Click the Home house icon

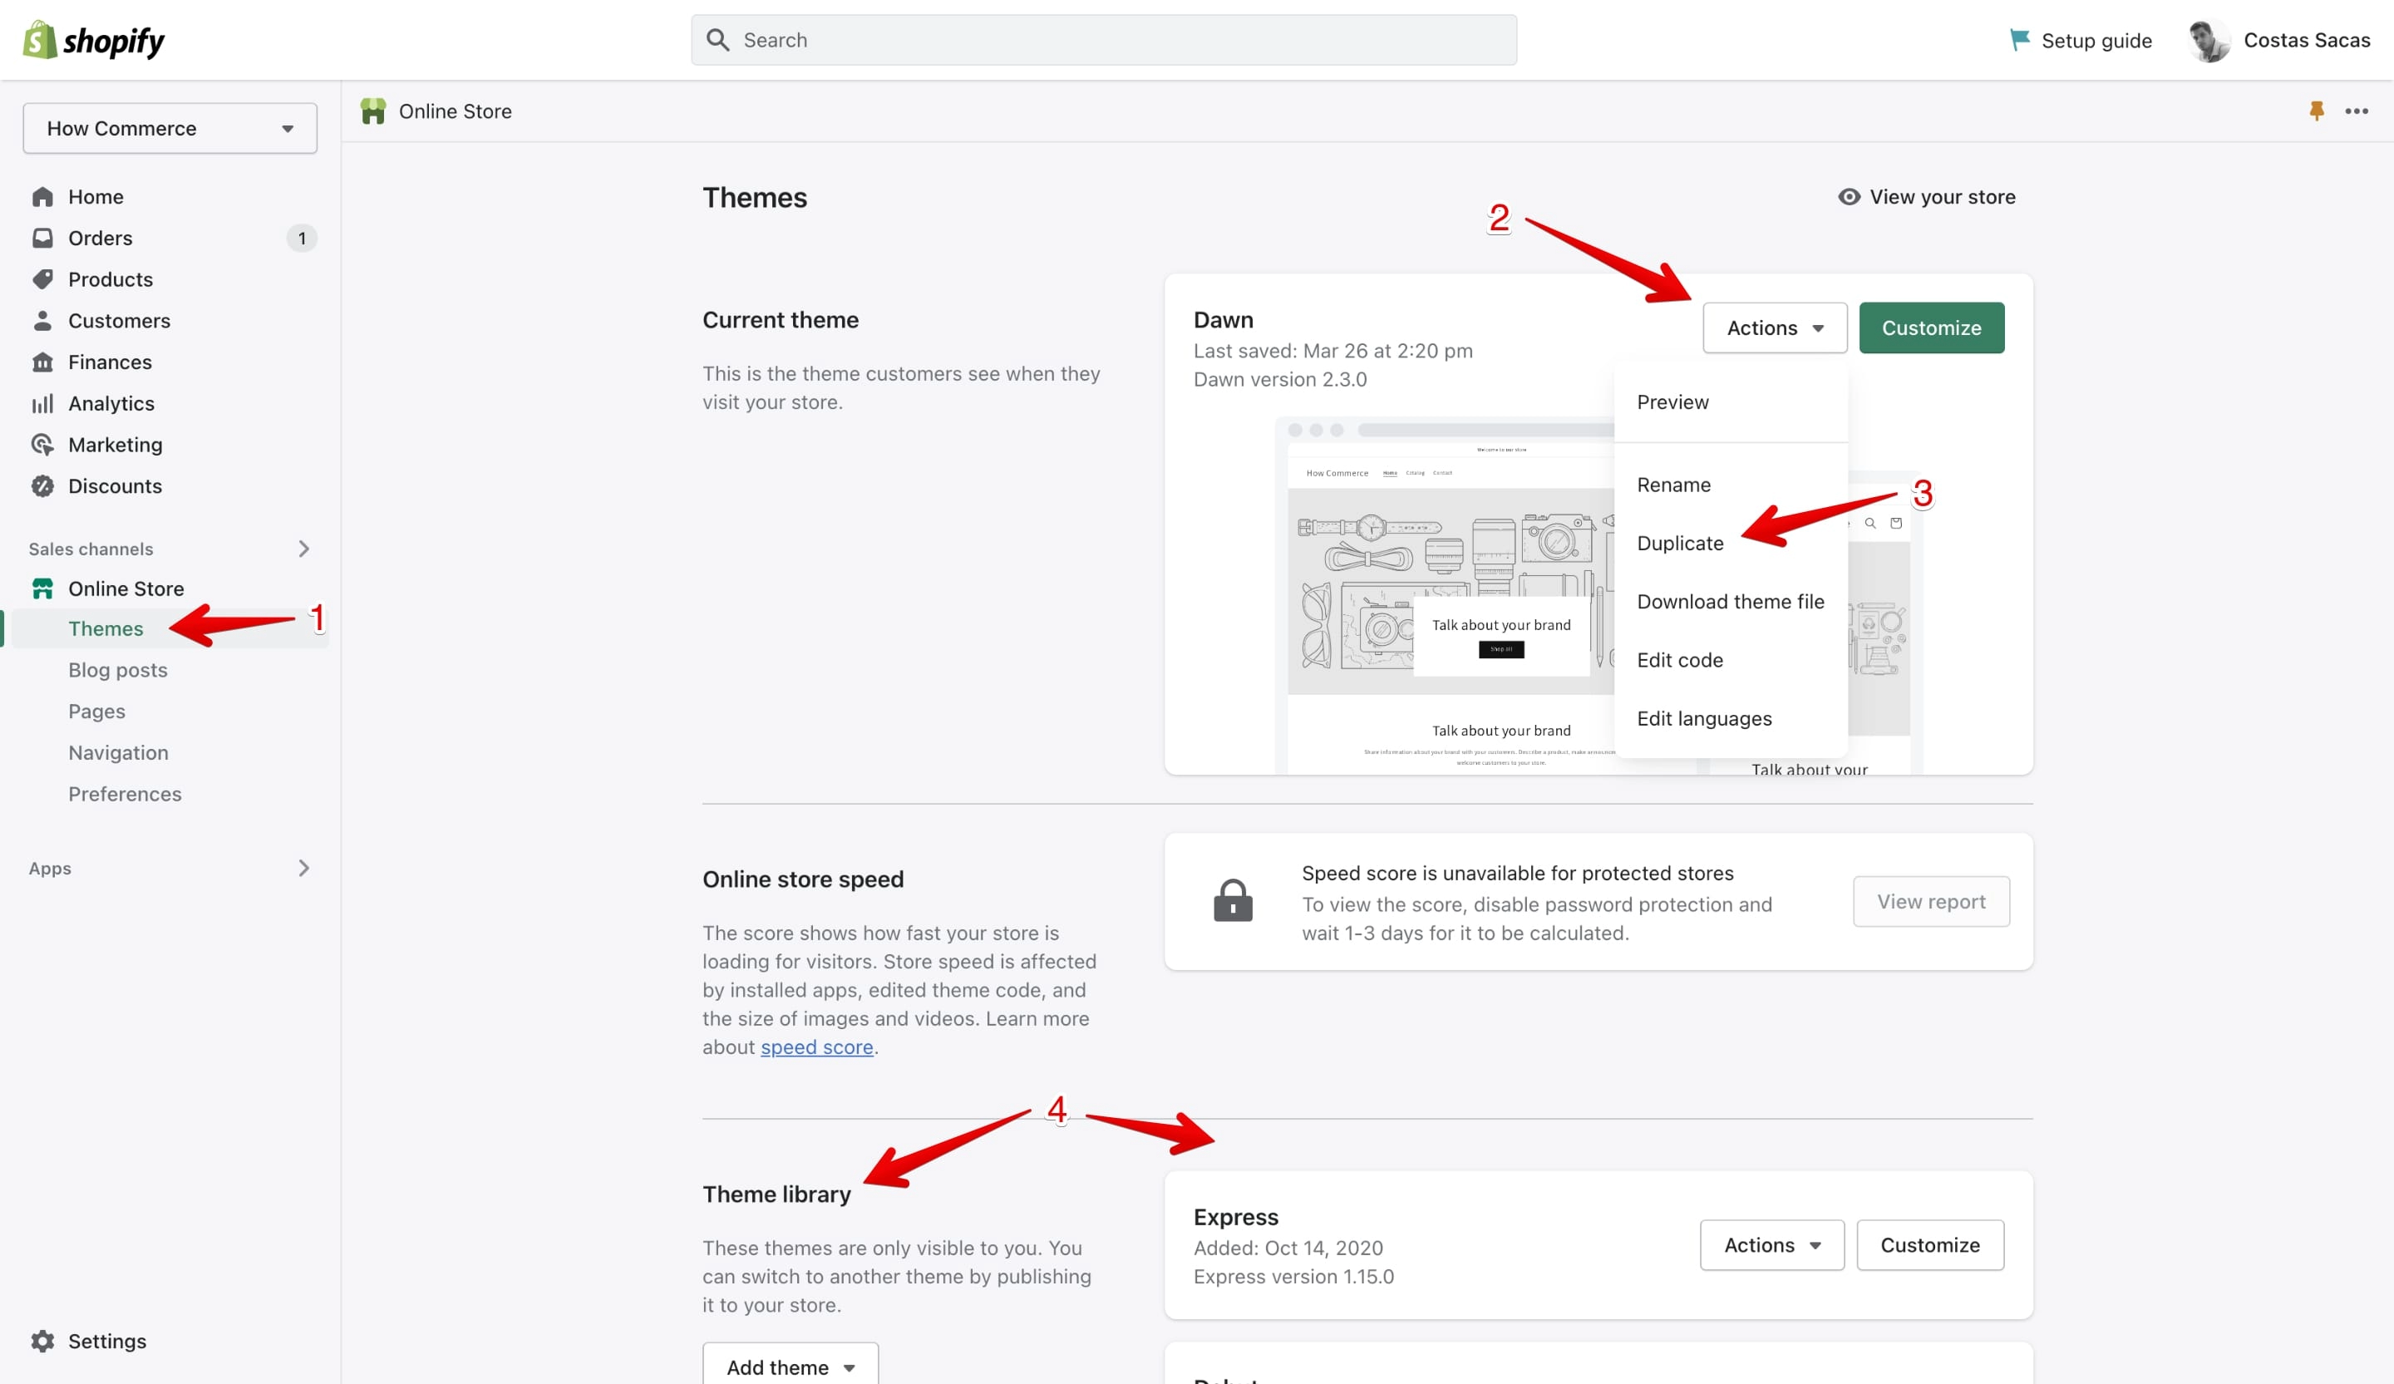coord(42,197)
